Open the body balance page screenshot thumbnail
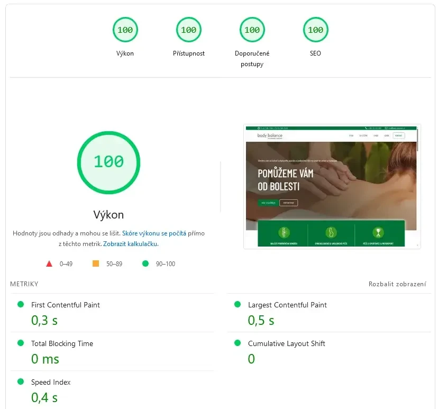 332,186
